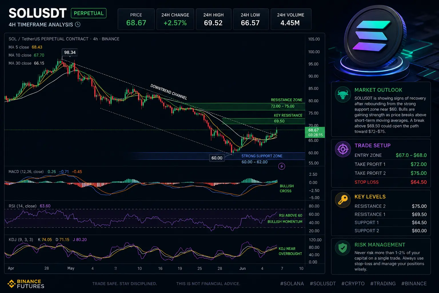The height and width of the screenshot is (293, 439).
Task: Select the RESISTANCE 2 row in Key Levels
Action: tap(390, 206)
